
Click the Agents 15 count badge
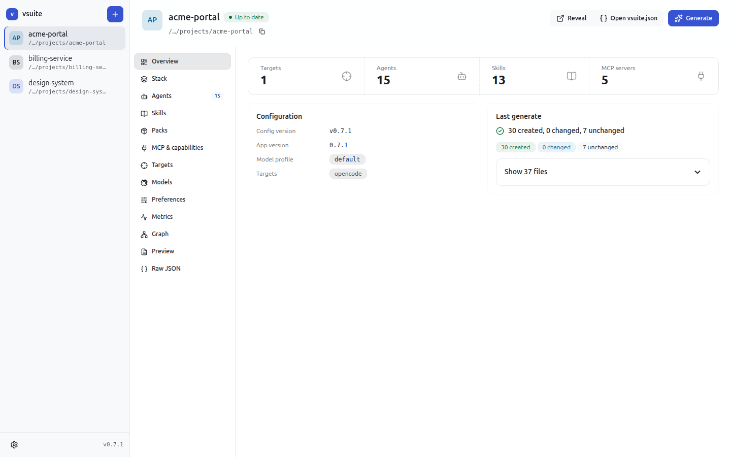(x=217, y=96)
